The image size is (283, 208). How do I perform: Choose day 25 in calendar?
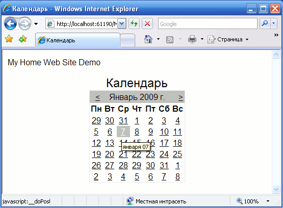[x=177, y=154]
